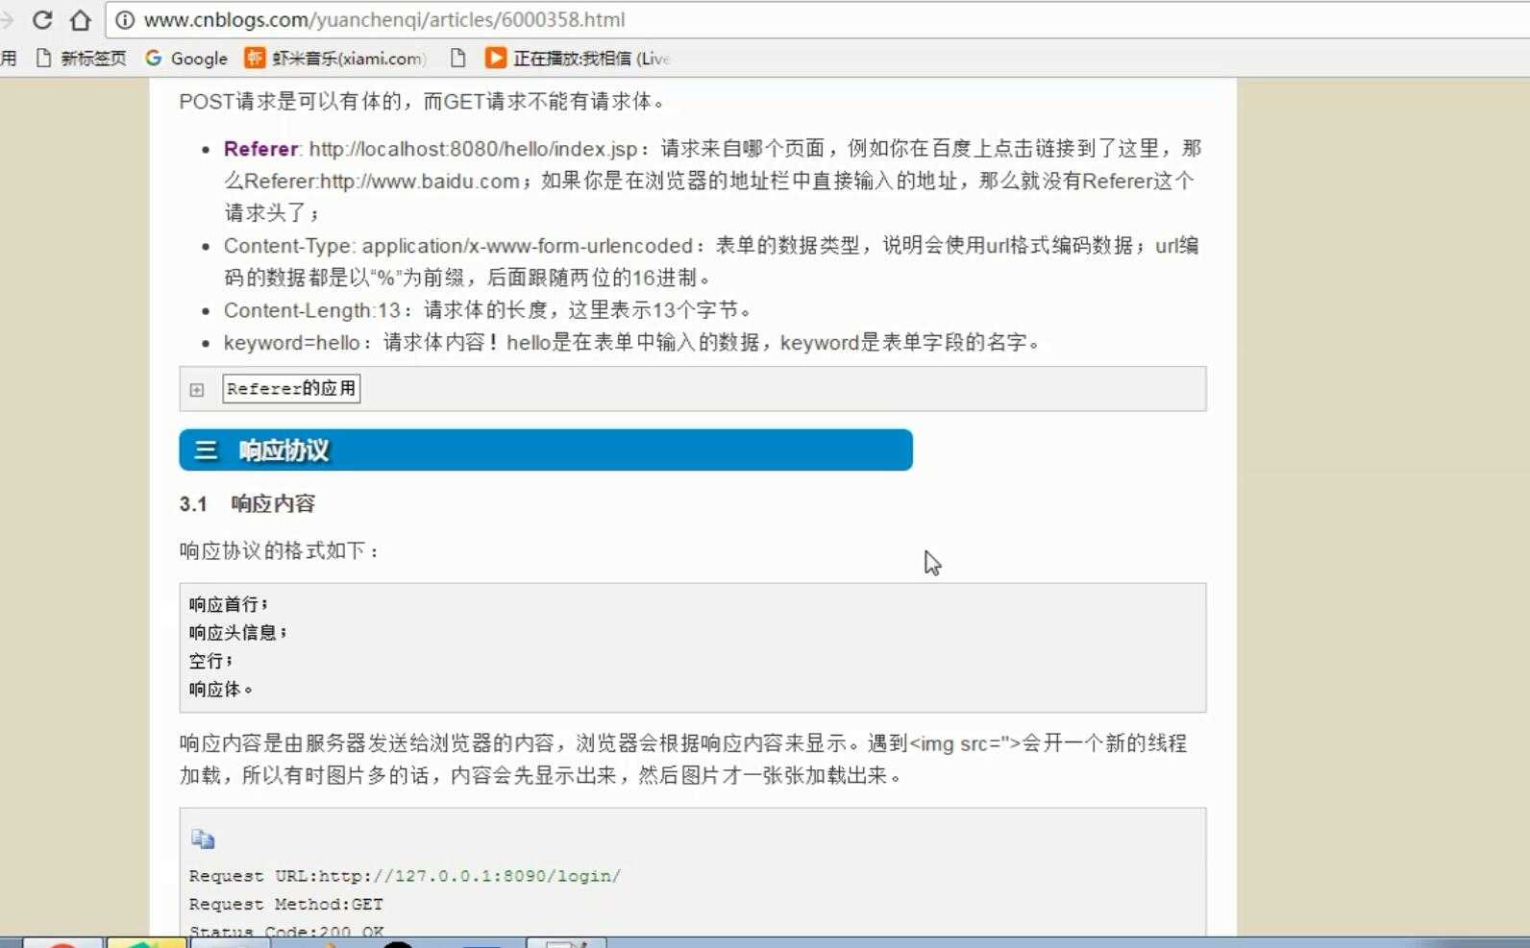Viewport: 1530px width, 948px height.
Task: Click the Status Code:200 OK line
Action: [286, 932]
